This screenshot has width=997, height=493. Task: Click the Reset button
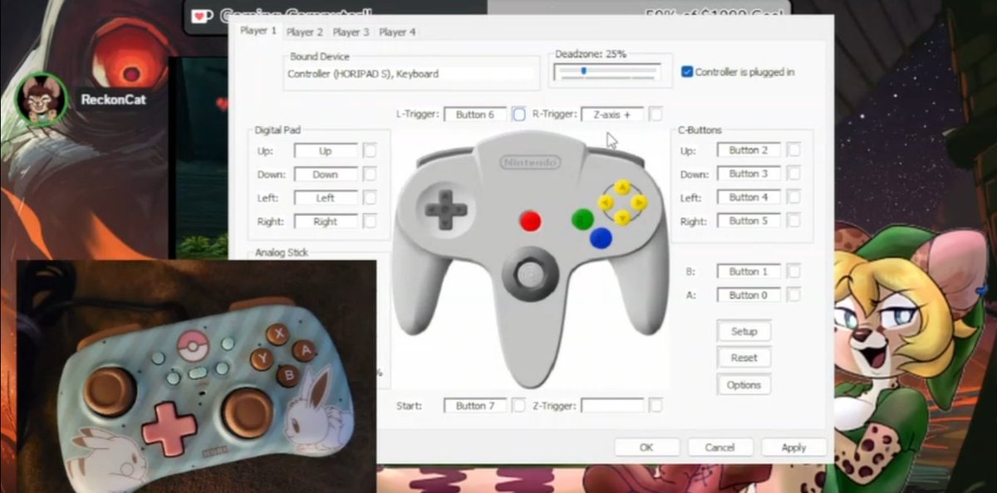click(744, 358)
